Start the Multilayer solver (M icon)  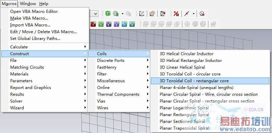click(x=124, y=24)
